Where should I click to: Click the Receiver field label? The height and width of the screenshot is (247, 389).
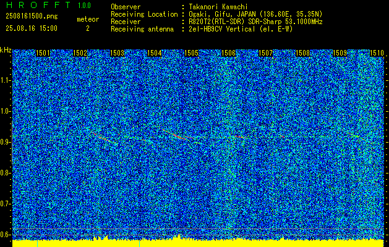point(126,22)
